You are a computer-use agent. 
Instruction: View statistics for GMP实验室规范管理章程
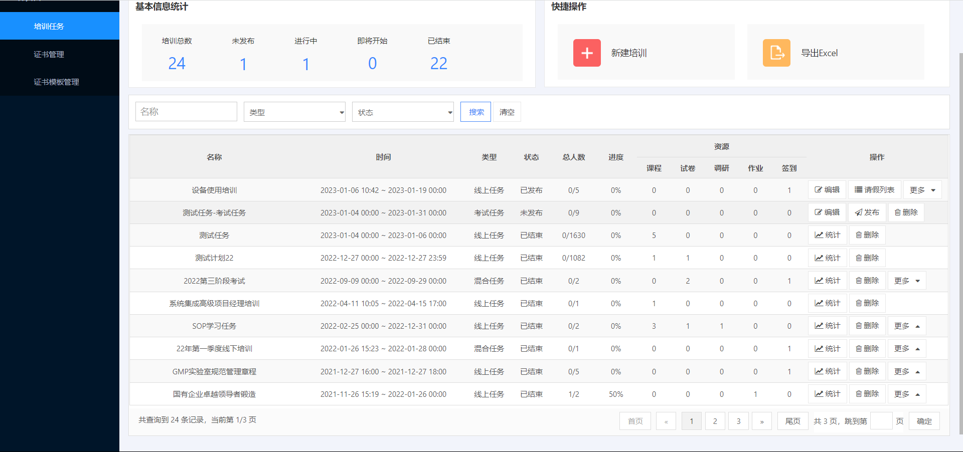click(828, 371)
